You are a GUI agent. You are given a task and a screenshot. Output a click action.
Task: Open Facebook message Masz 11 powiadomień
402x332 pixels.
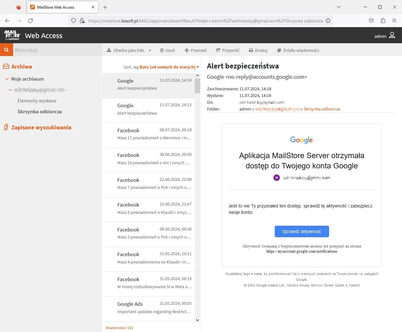[x=148, y=135]
